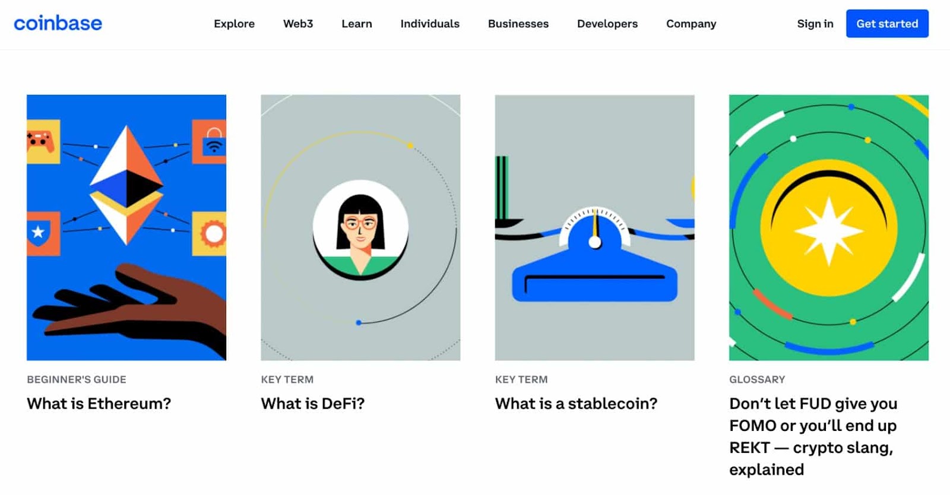Select Learn in the top navigation

tap(356, 24)
